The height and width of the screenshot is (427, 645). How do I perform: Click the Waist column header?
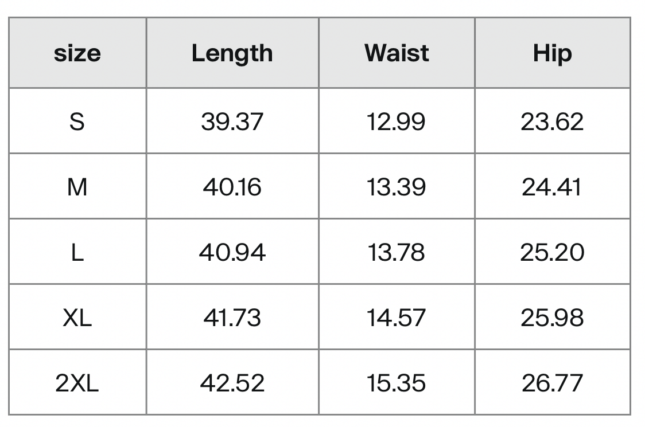(x=397, y=53)
